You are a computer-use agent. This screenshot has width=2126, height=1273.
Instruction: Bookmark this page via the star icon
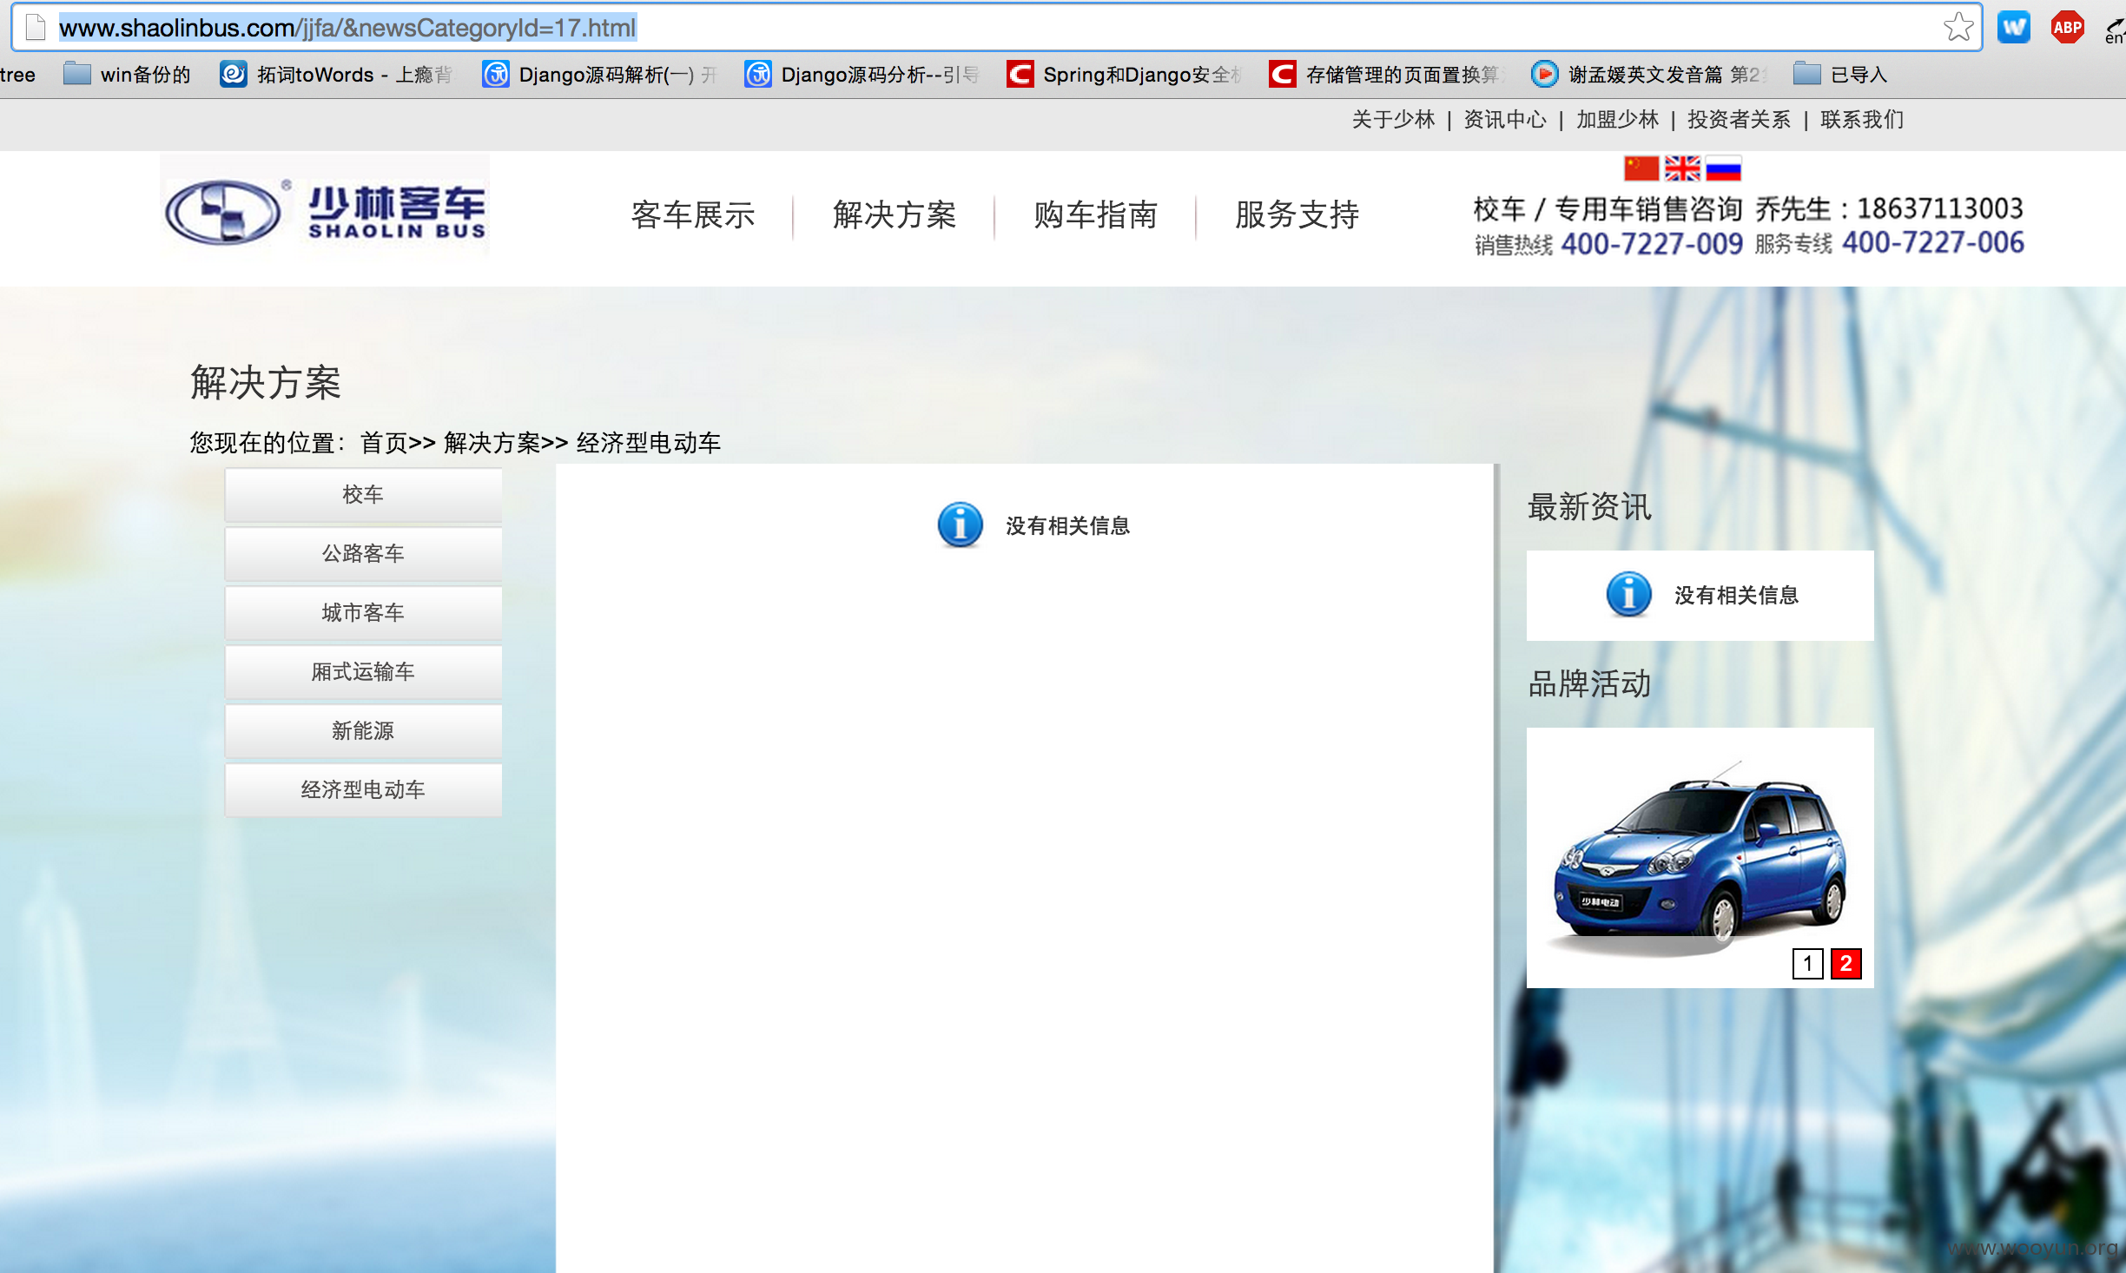coord(1958,27)
